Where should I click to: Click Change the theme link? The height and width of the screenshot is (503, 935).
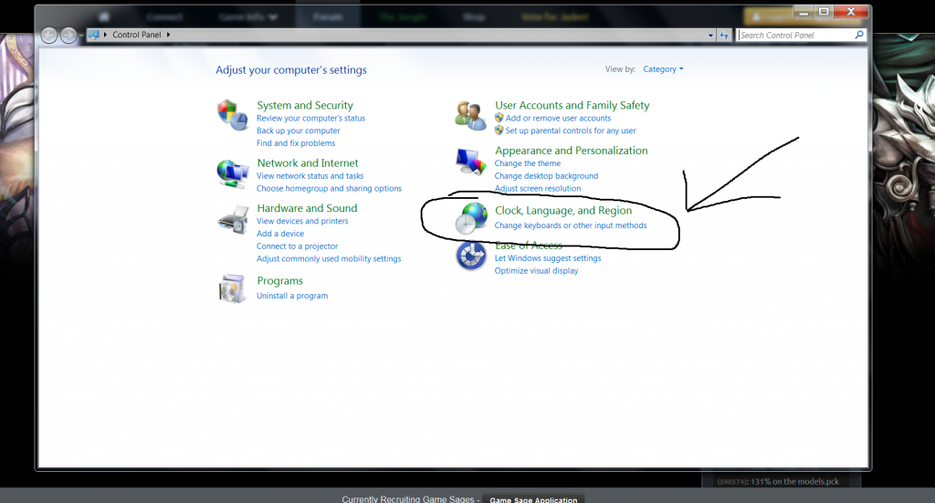(528, 163)
